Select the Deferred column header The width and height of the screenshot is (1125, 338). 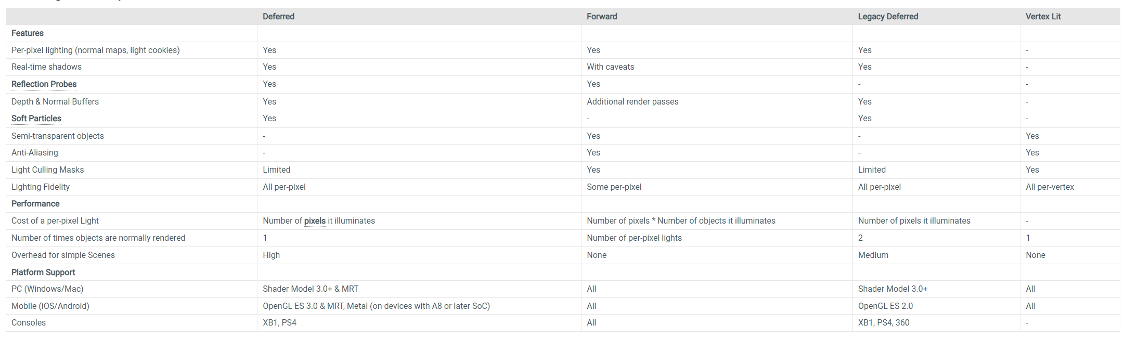pyautogui.click(x=278, y=17)
